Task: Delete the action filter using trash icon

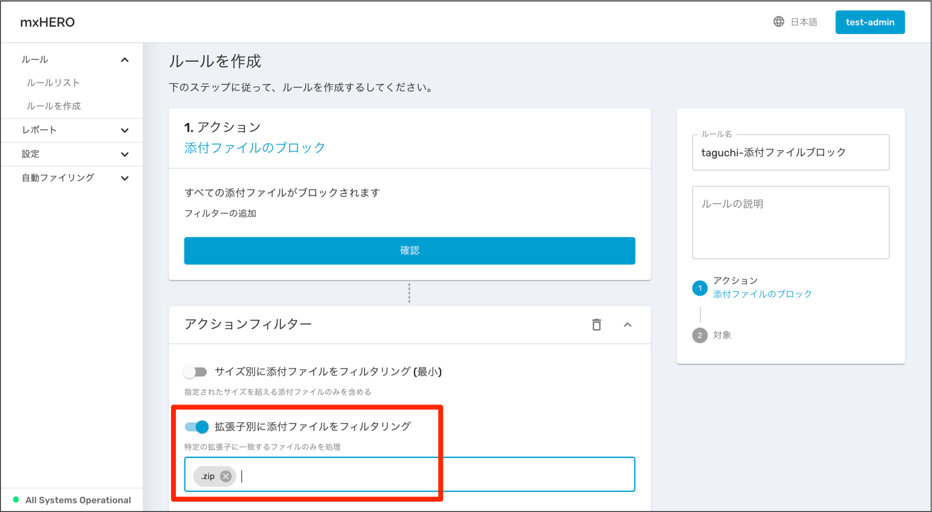Action: tap(596, 325)
